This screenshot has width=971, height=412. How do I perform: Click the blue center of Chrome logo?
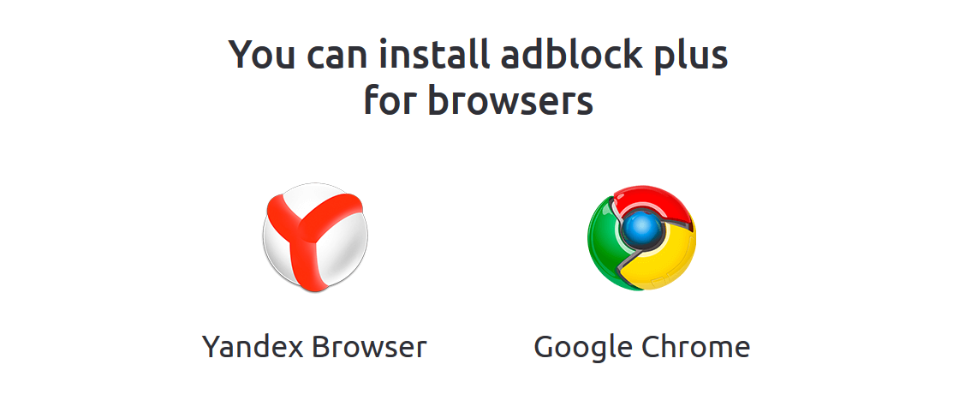(x=641, y=230)
